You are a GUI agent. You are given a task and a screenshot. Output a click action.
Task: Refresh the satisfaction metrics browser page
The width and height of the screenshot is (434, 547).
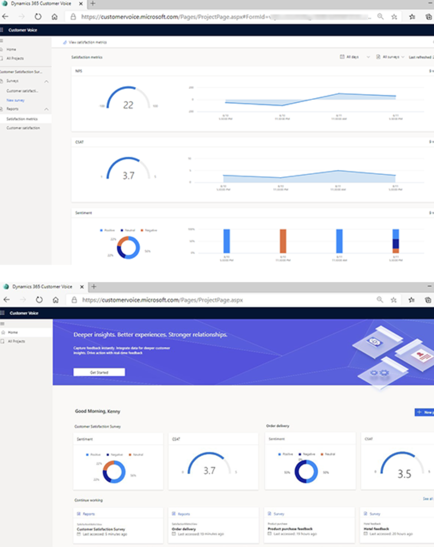[x=38, y=17]
